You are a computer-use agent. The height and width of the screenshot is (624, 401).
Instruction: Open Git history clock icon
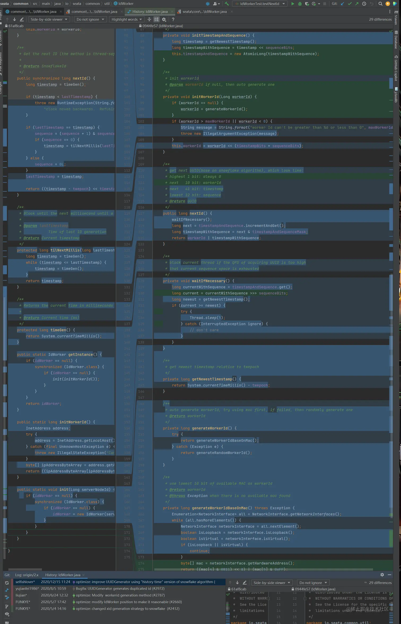tap(364, 4)
